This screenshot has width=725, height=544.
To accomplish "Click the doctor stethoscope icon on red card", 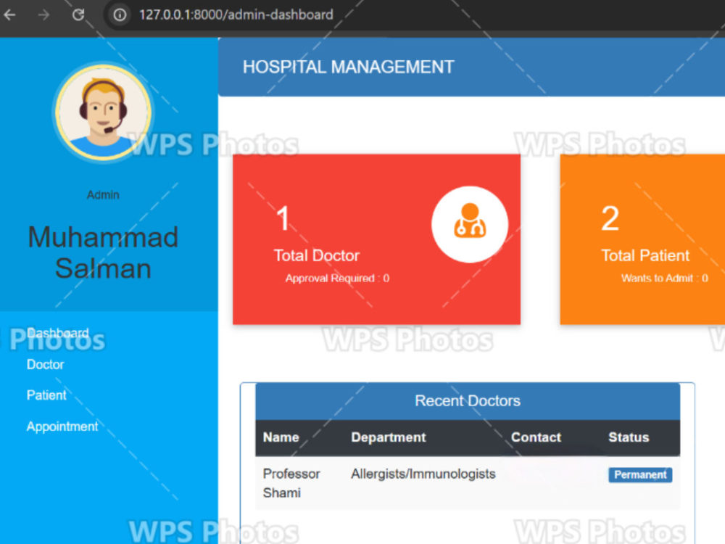I will pos(470,224).
